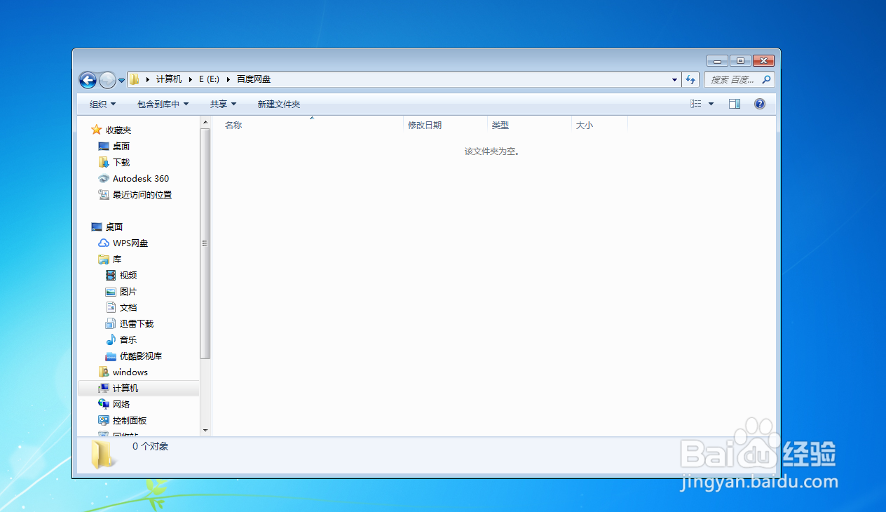Open Help question mark icon
This screenshot has height=512, width=886.
[x=760, y=104]
